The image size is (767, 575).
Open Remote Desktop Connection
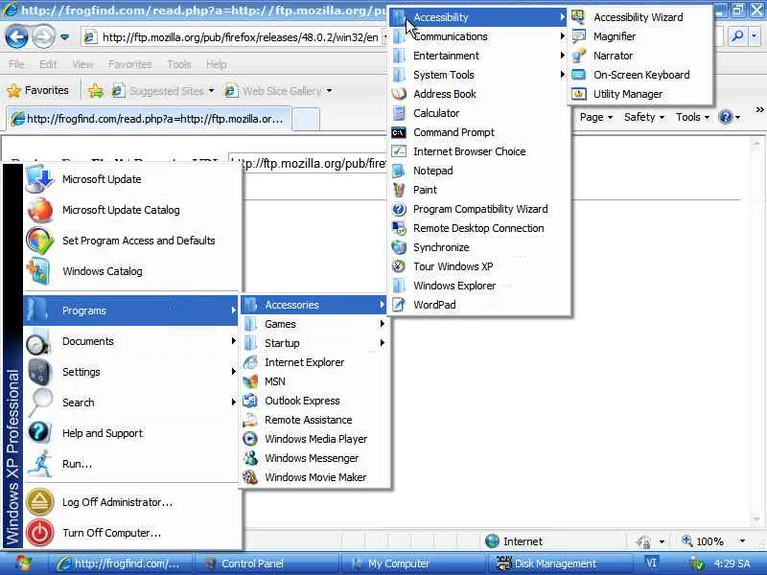479,228
